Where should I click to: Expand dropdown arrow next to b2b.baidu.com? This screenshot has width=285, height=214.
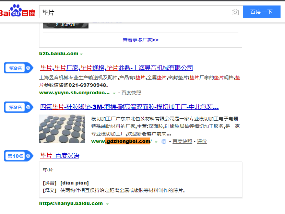pyautogui.click(x=81, y=54)
